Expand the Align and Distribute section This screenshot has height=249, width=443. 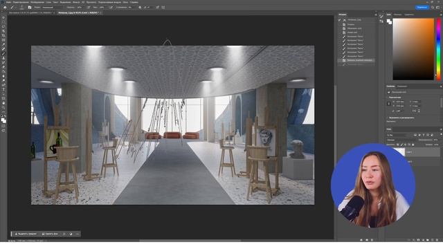[x=388, y=118]
